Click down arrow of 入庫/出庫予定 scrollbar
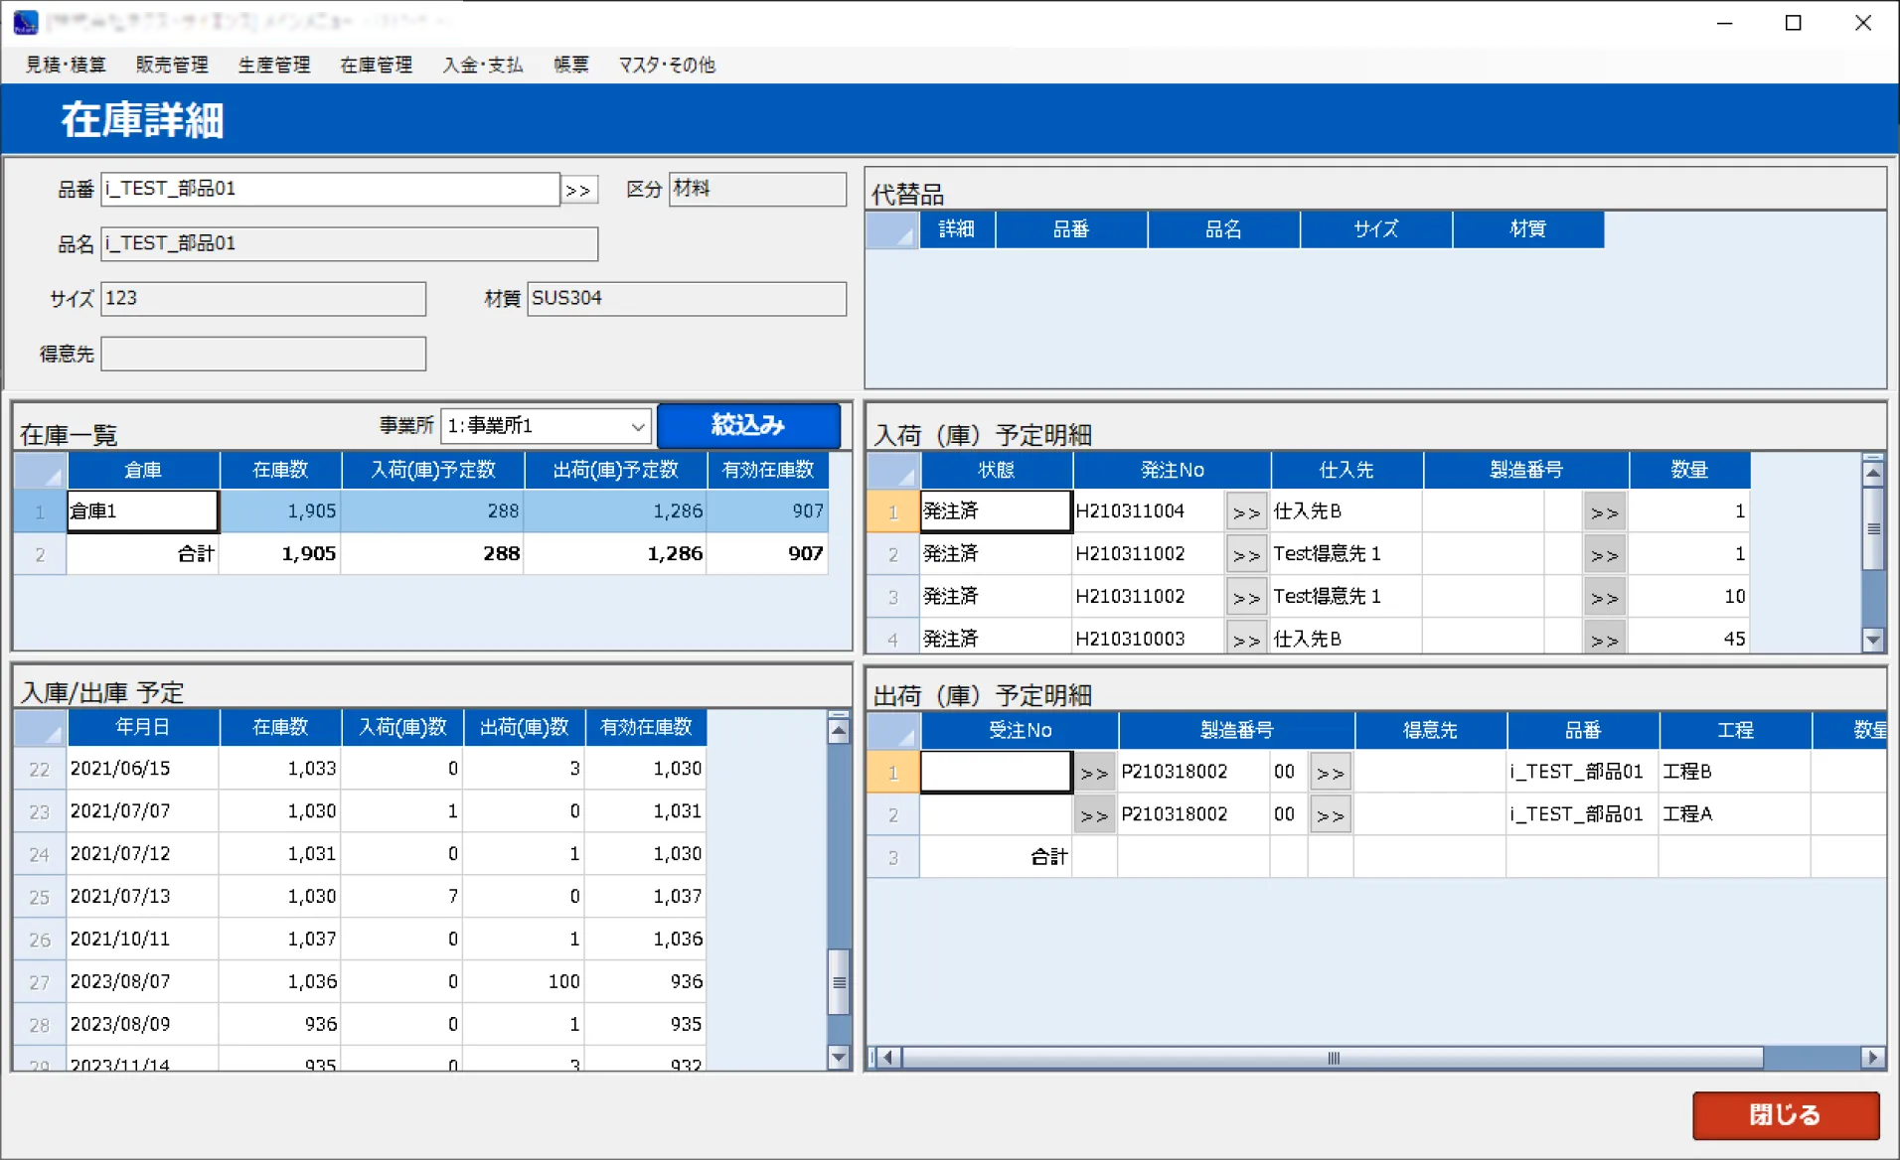Image resolution: width=1900 pixels, height=1160 pixels. pos(839,1057)
